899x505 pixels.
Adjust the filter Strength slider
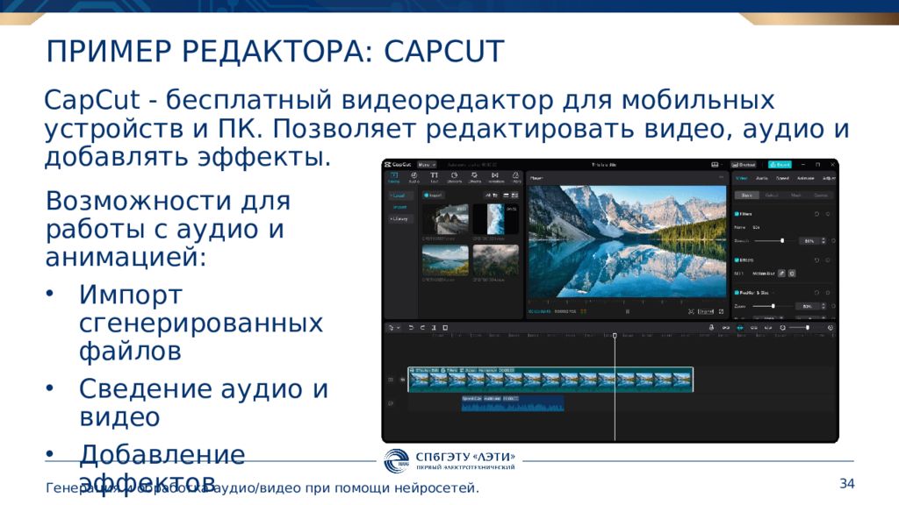(774, 241)
